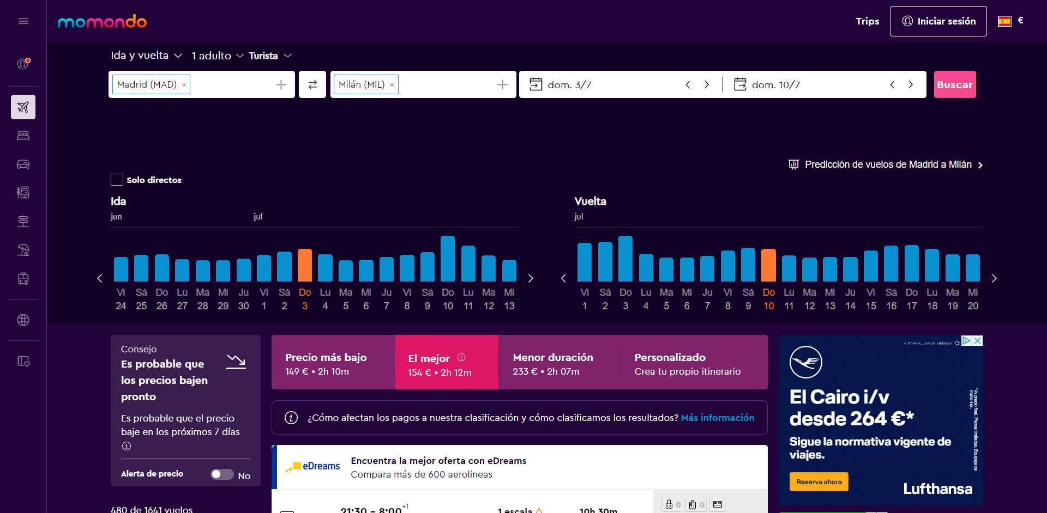Show earlier dates in Ida chart
This screenshot has width=1047, height=513.
[100, 278]
